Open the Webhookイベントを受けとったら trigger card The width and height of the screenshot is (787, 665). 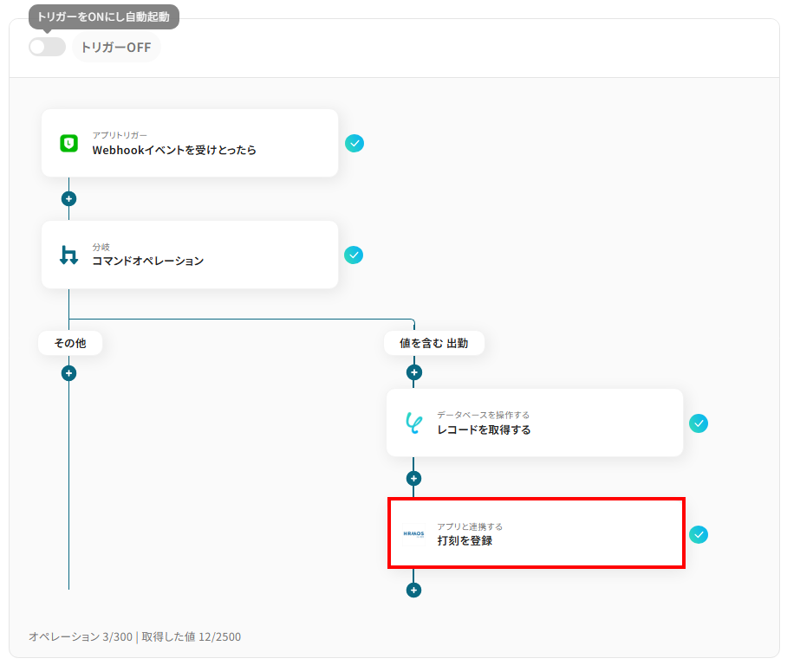click(x=190, y=143)
